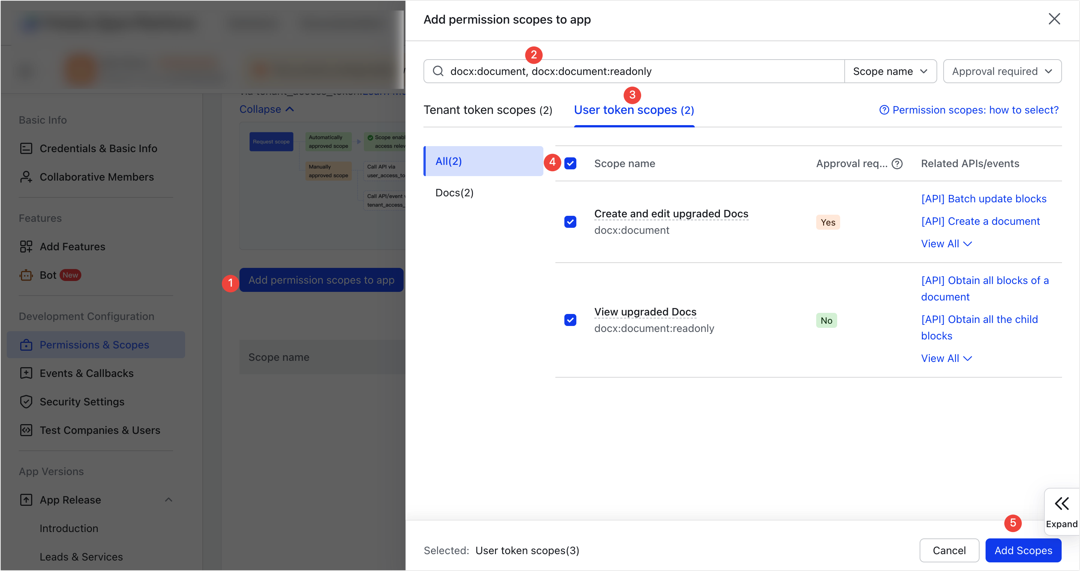1080x571 pixels.
Task: Click Collapse link above the scope flowchart
Action: tap(266, 109)
